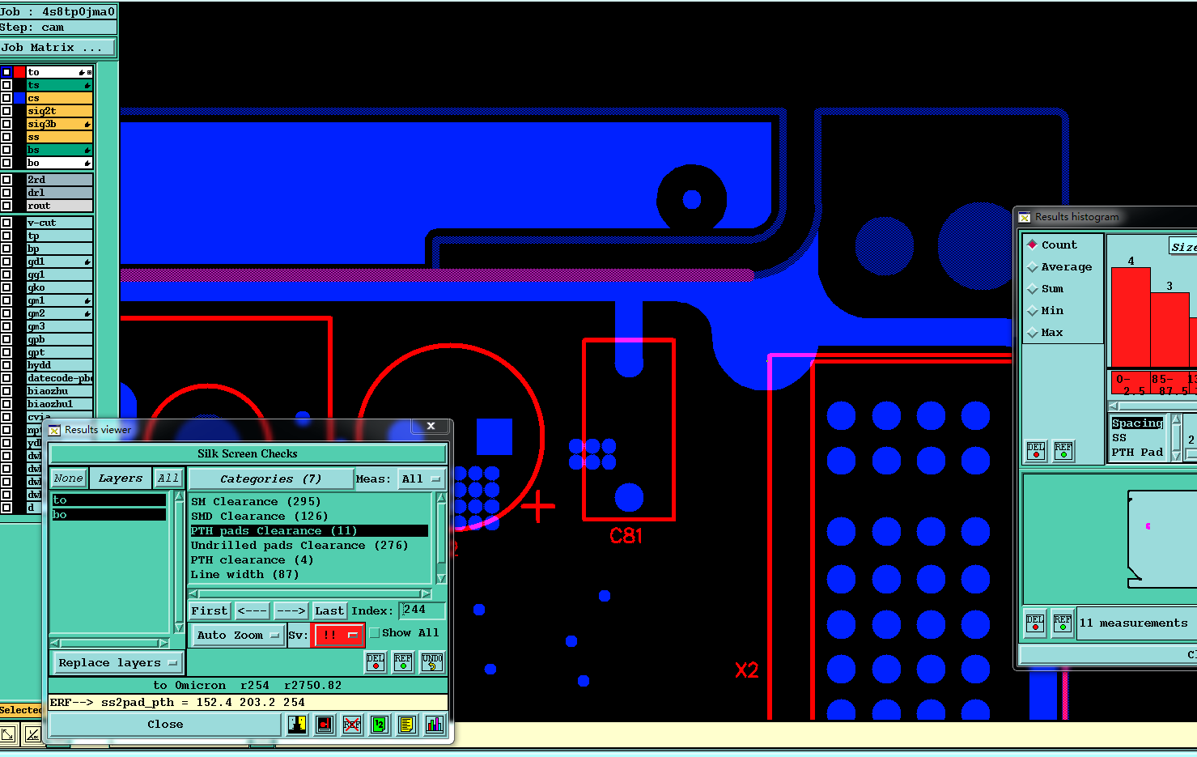Screen dimensions: 1197x757
Task: Click REF icon under the Max option in Results histogram
Action: 1063,451
